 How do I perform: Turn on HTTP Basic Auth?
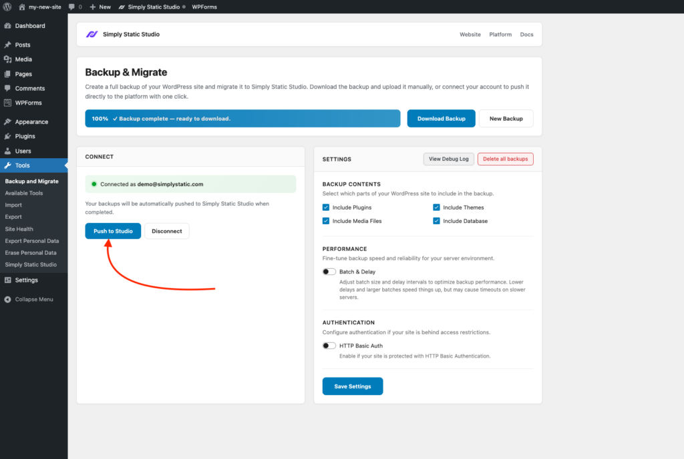[329, 346]
